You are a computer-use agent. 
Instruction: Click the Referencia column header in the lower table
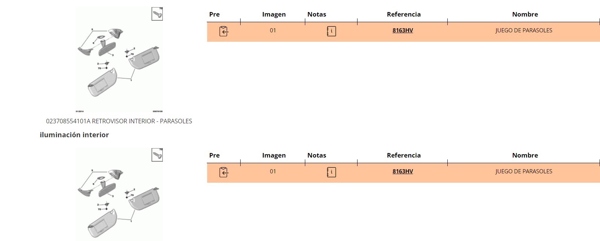[x=403, y=155]
